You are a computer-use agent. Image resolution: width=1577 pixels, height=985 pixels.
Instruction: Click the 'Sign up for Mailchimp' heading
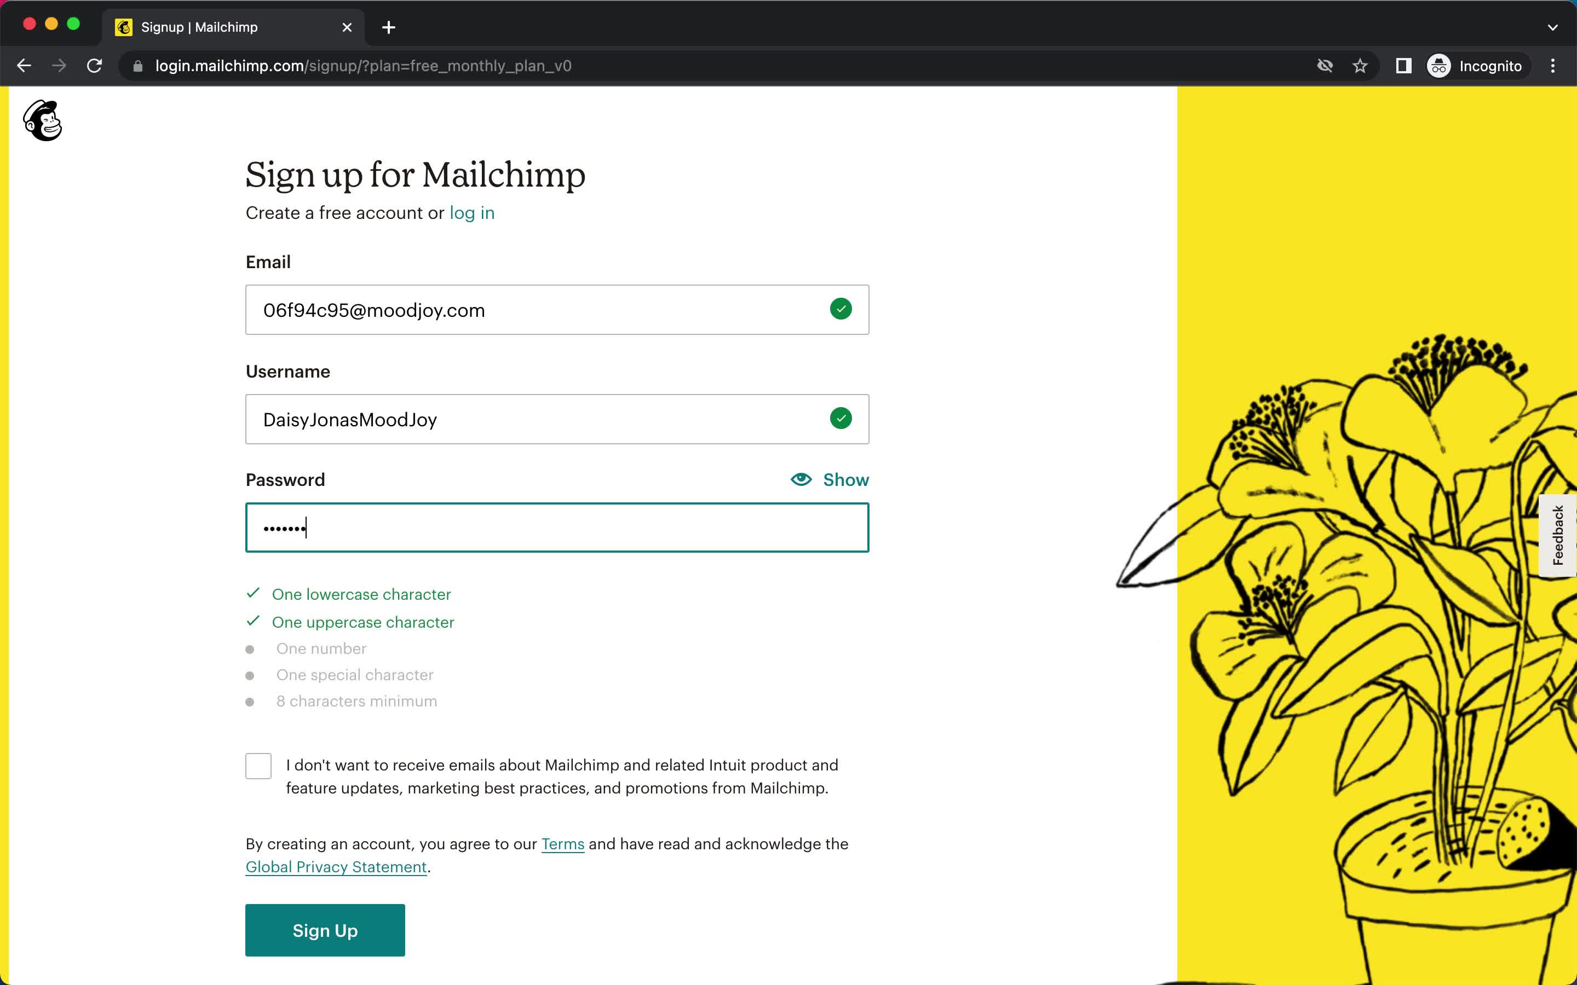pos(415,175)
